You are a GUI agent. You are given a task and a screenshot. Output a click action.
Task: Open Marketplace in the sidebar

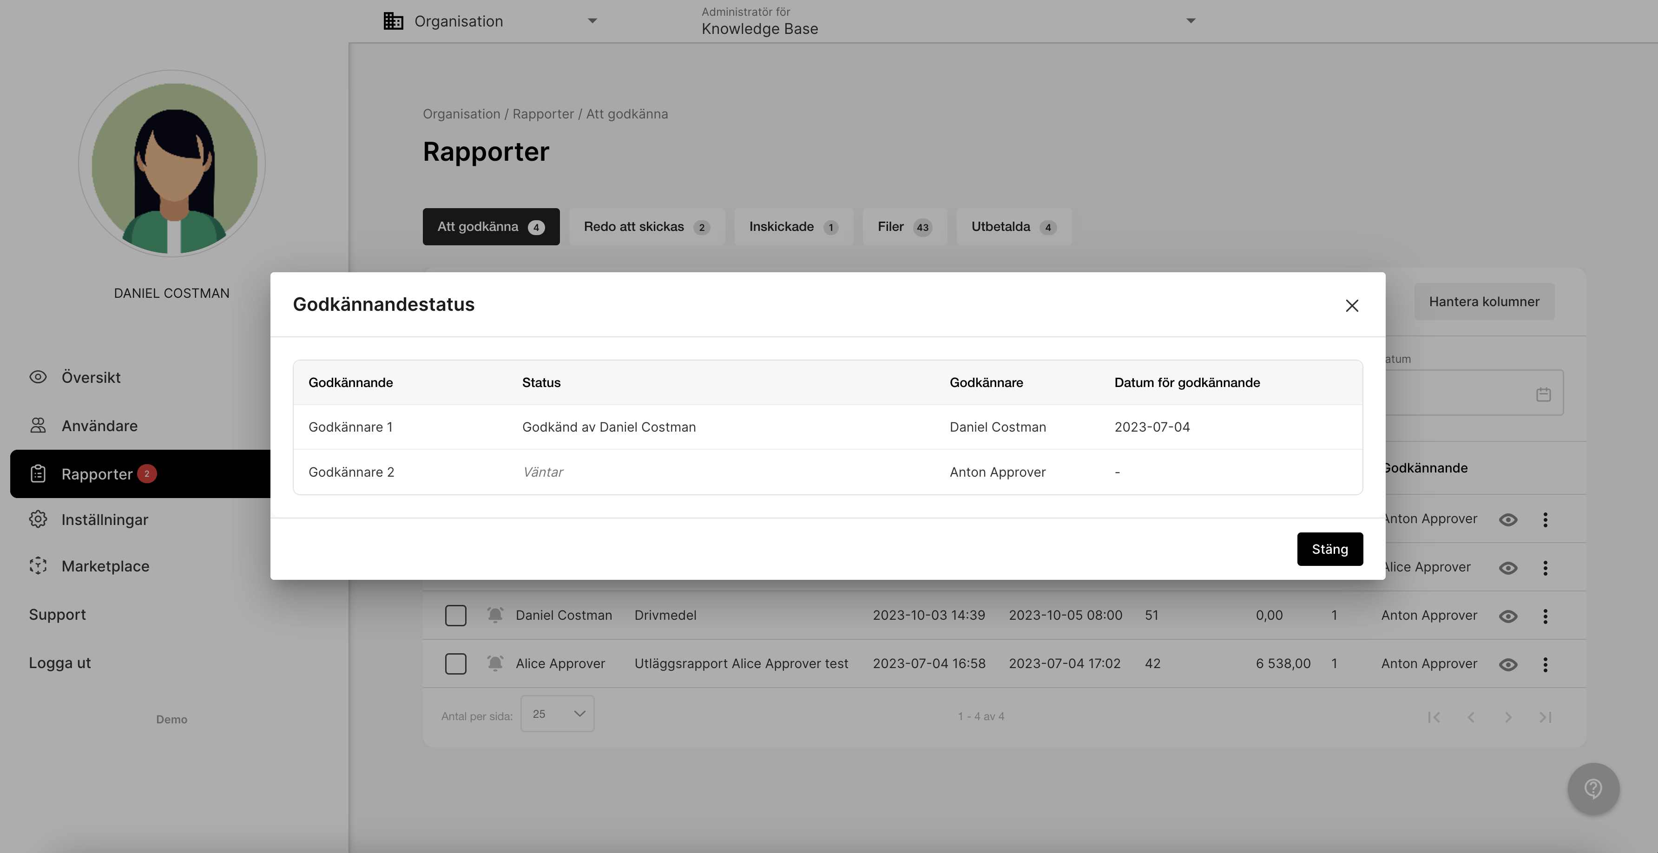pyautogui.click(x=105, y=566)
